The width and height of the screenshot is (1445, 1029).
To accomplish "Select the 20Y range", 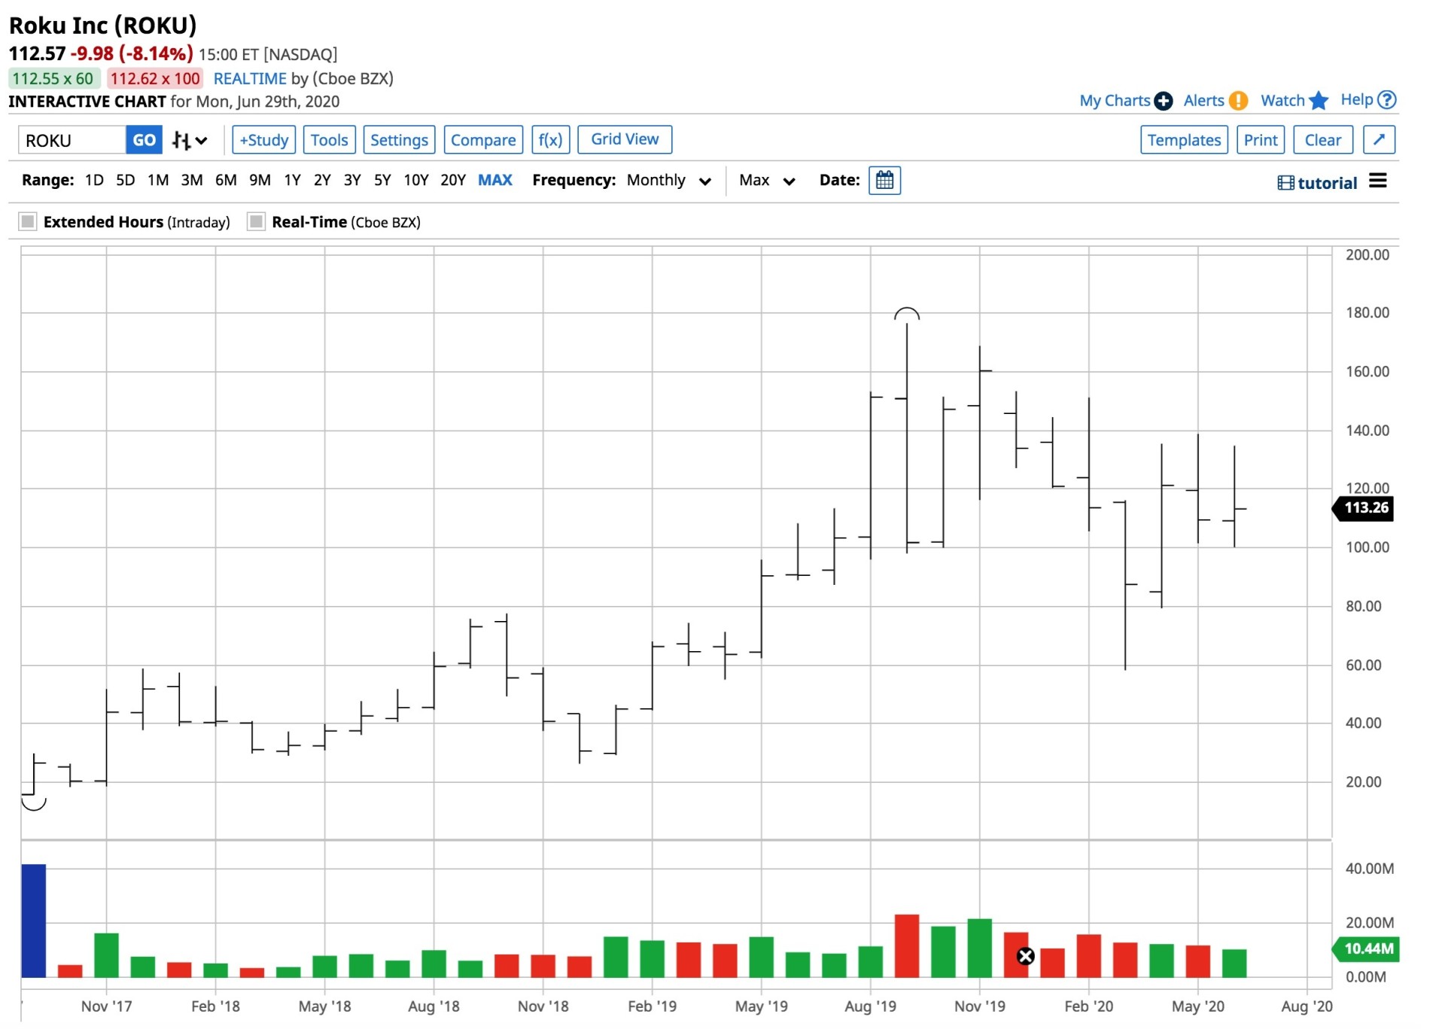I will (x=453, y=181).
